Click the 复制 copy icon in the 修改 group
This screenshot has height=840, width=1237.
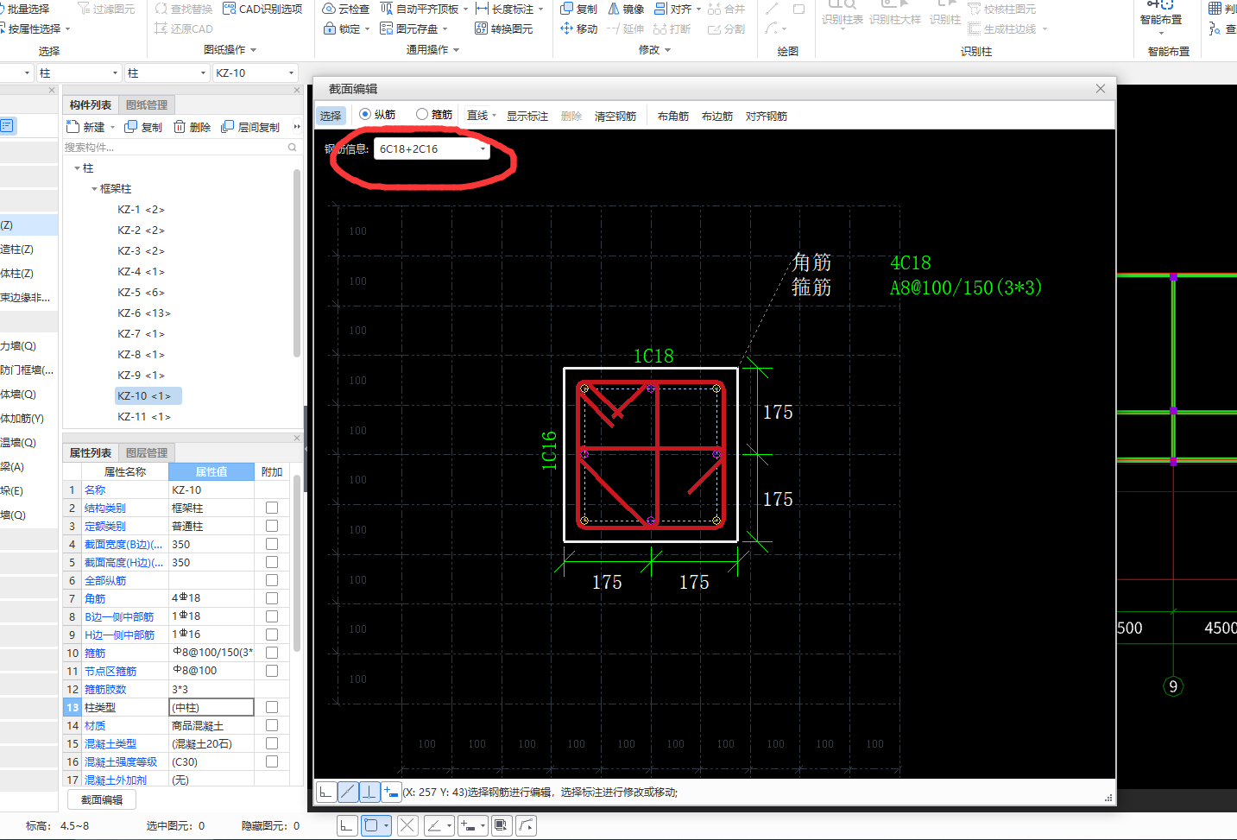click(x=566, y=9)
